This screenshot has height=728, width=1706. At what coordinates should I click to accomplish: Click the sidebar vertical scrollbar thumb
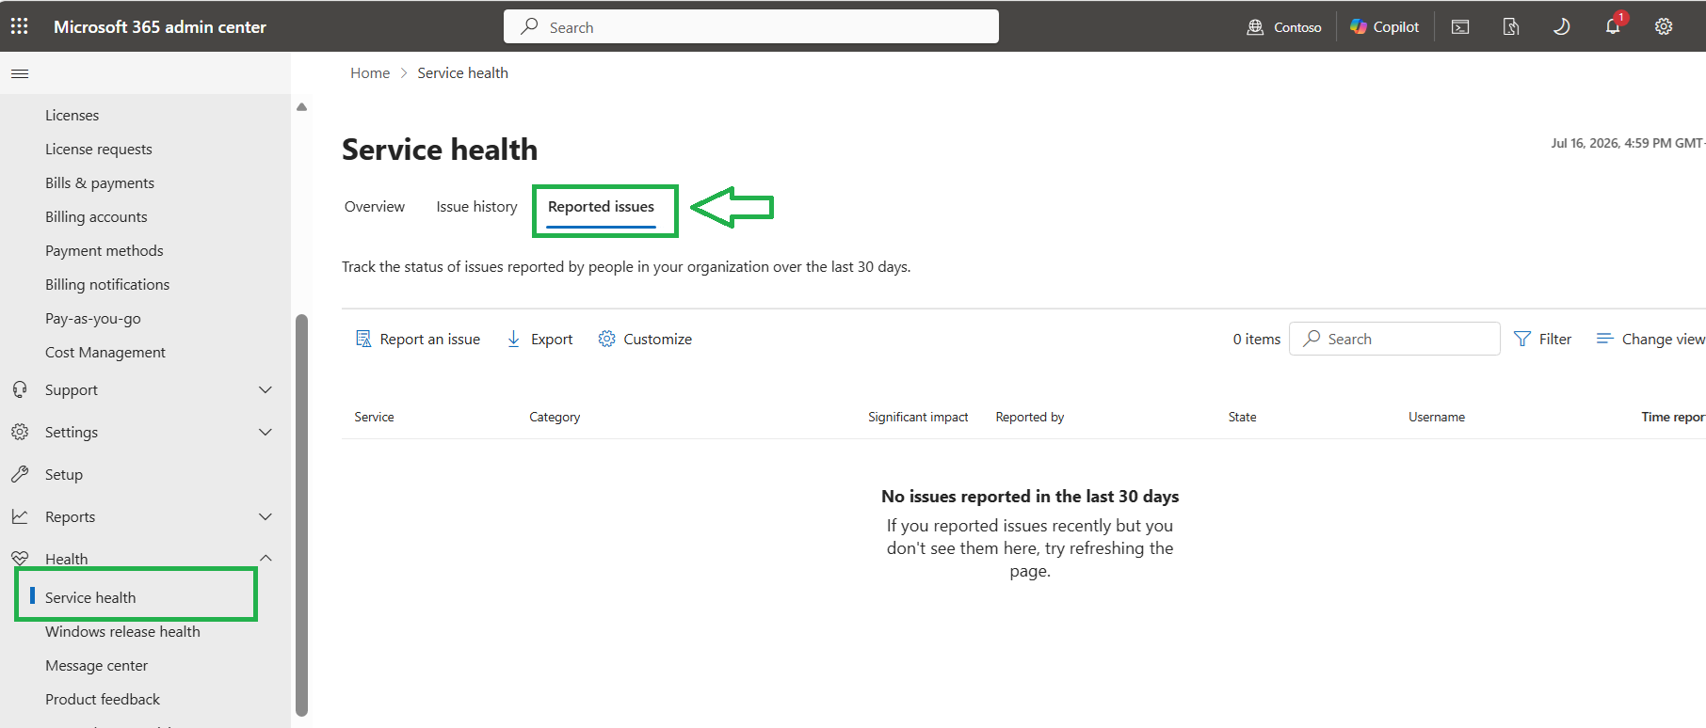(301, 514)
